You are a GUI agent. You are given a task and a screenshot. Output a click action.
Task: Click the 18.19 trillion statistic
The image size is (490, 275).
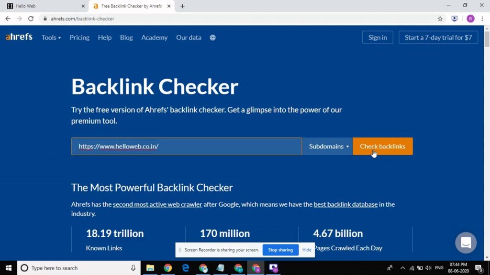115,233
